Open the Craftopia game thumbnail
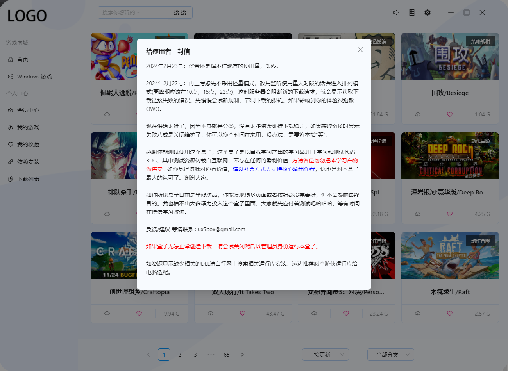The width and height of the screenshot is (508, 371). click(x=114, y=255)
